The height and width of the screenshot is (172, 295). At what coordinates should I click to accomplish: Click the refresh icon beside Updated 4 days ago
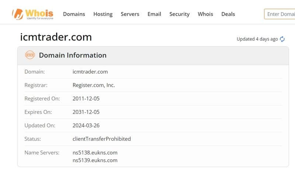[x=282, y=39]
